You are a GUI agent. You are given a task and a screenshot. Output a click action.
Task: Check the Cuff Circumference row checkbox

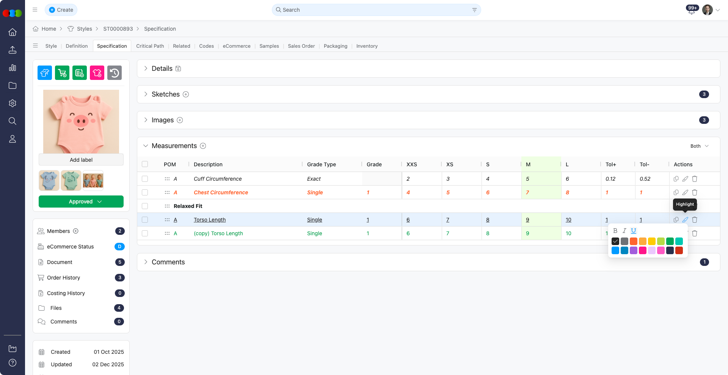(x=145, y=179)
